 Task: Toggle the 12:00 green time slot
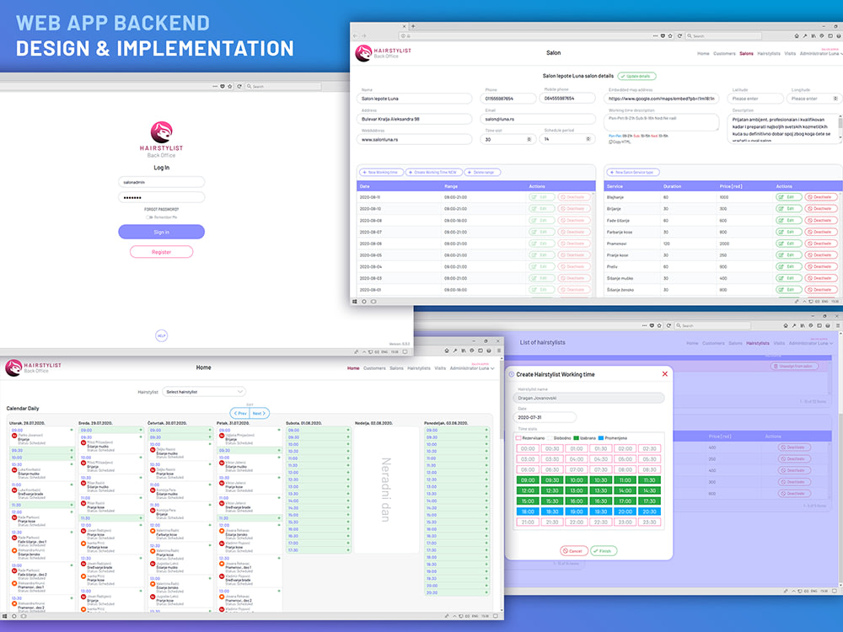click(x=528, y=490)
